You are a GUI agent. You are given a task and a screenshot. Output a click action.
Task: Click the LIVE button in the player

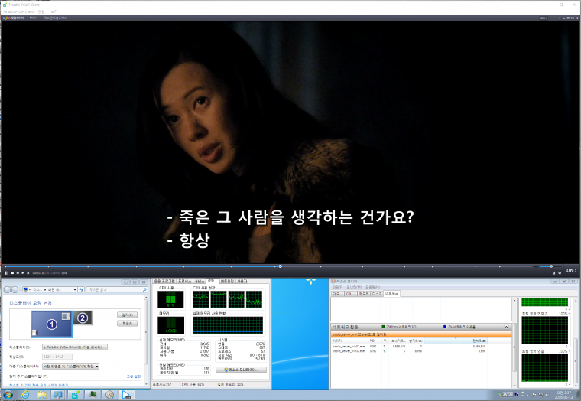(x=571, y=270)
